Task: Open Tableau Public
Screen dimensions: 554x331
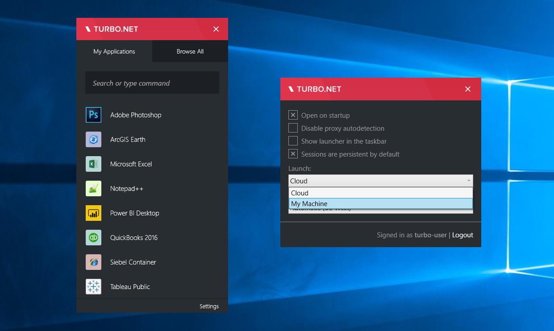Action: [x=129, y=286]
